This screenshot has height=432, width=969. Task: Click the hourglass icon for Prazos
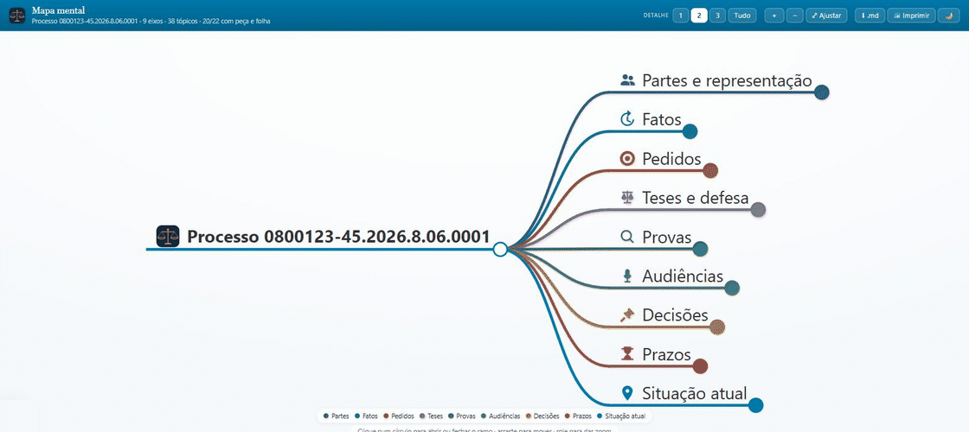click(627, 353)
